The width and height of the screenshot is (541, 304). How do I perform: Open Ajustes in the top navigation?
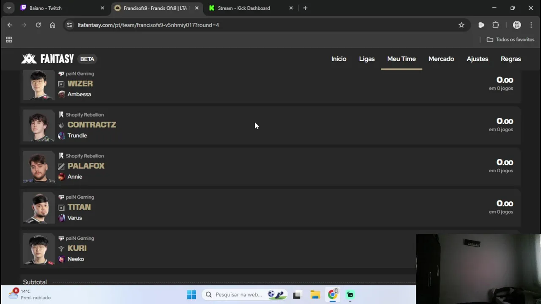click(477, 59)
